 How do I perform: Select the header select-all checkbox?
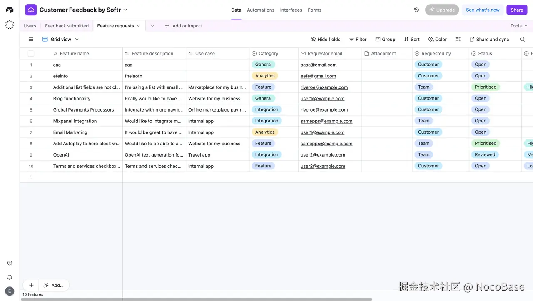coord(31,53)
